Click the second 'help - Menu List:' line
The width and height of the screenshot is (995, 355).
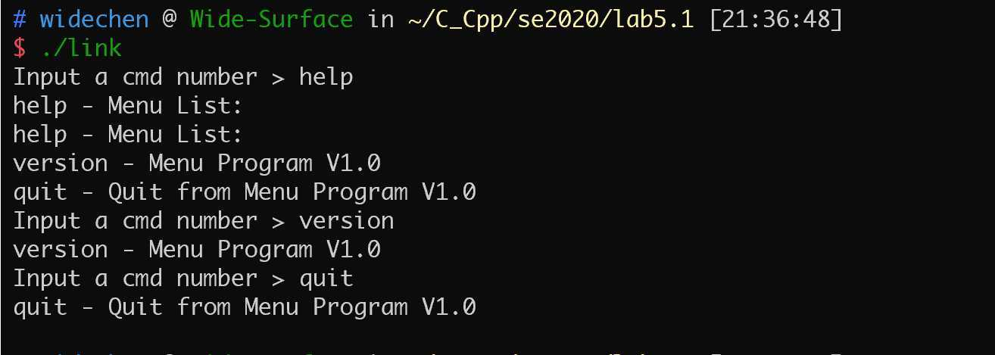(x=127, y=135)
